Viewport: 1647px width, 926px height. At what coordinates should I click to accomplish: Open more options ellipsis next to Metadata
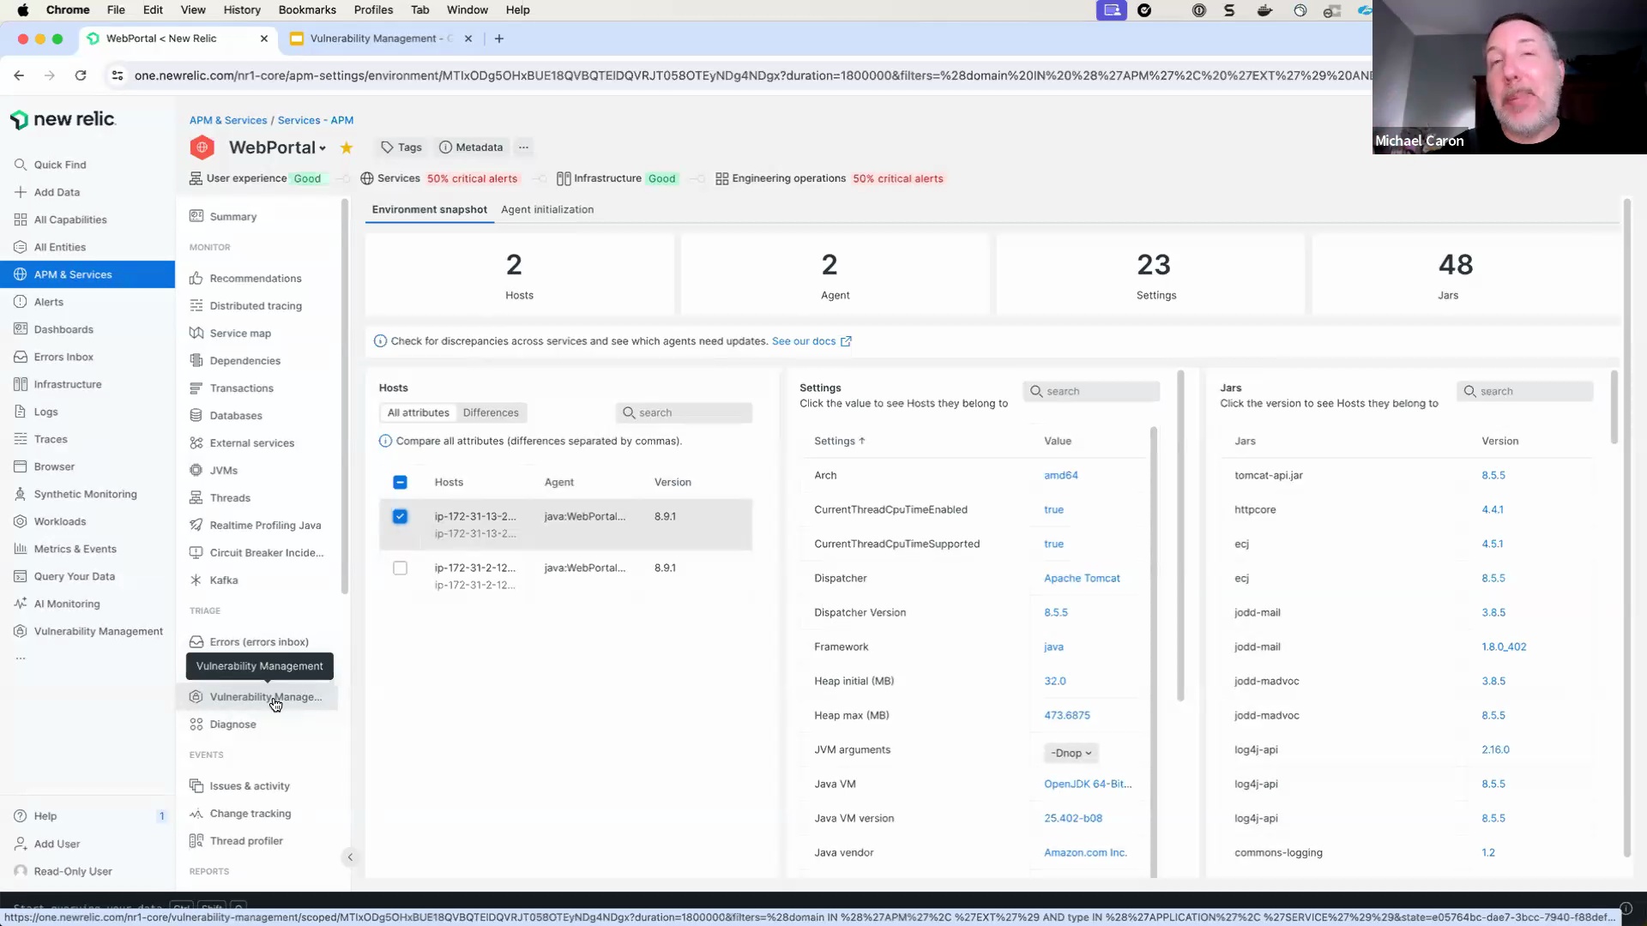tap(523, 147)
